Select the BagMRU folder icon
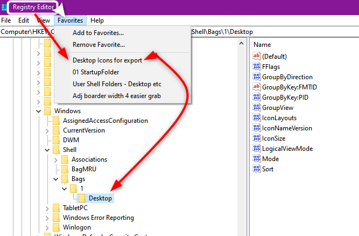Screen dimensions: 359x236 pyautogui.click(x=65, y=169)
